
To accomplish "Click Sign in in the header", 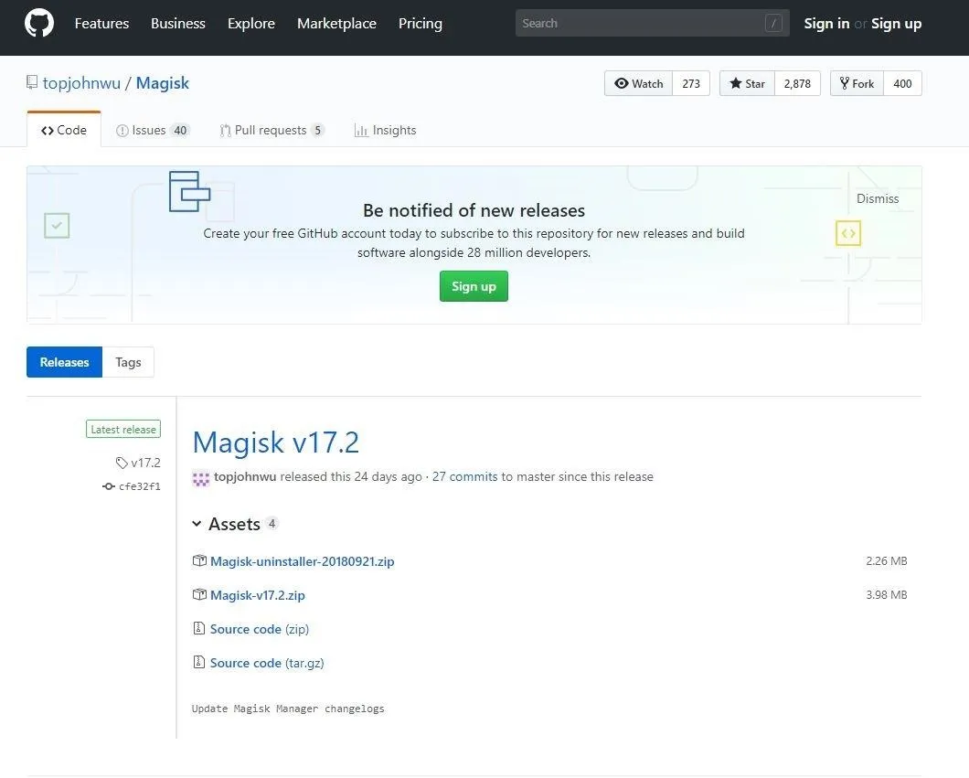I will [826, 24].
